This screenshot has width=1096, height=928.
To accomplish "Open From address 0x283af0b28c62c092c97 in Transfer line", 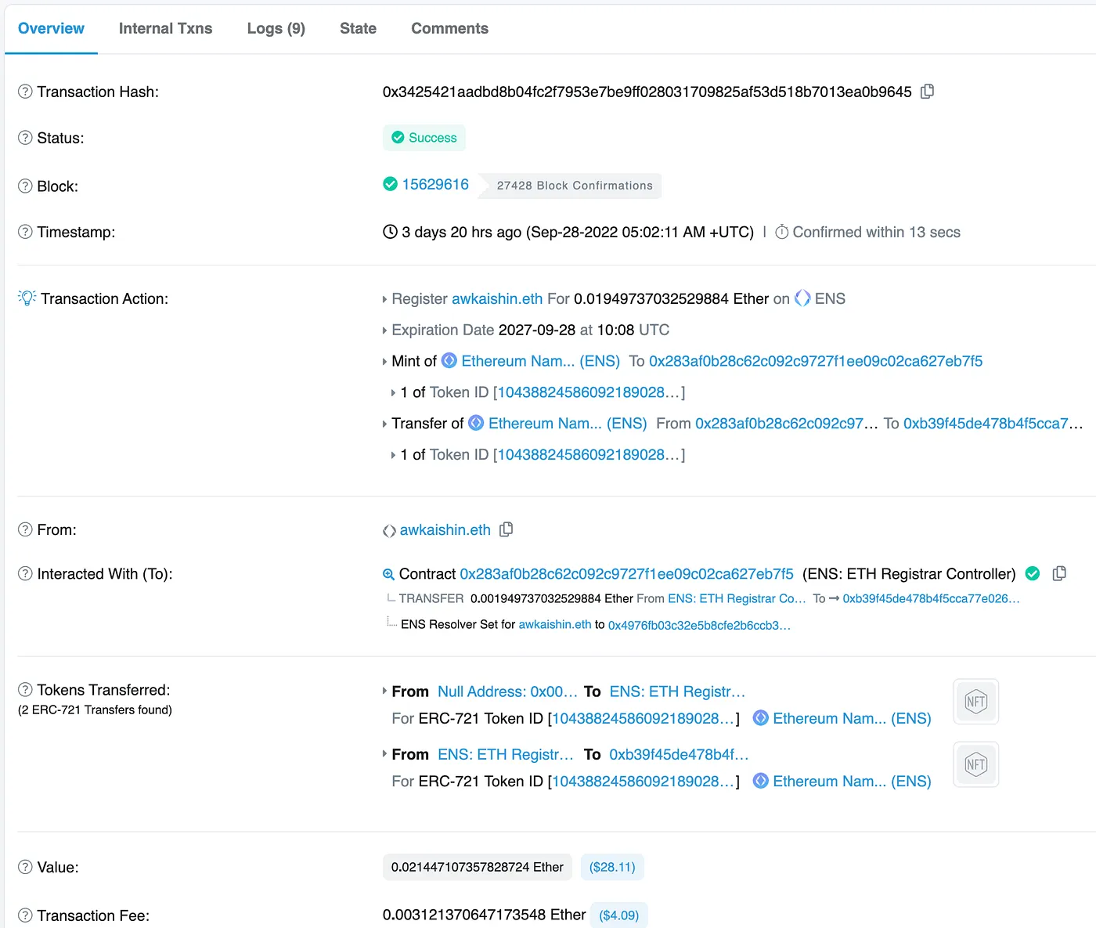I will coord(786,424).
